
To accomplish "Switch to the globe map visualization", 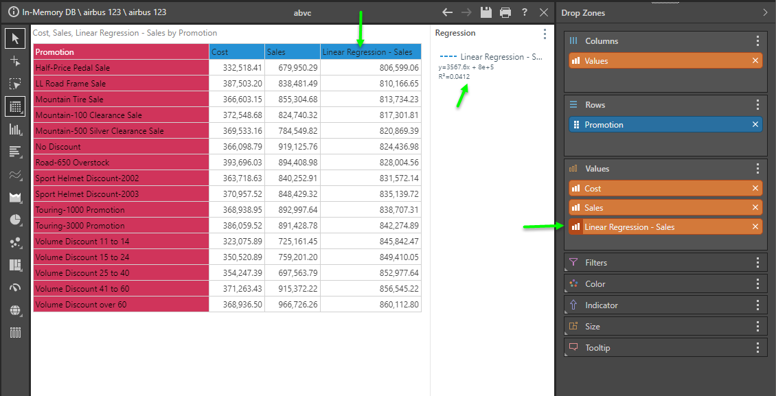I will 15,310.
